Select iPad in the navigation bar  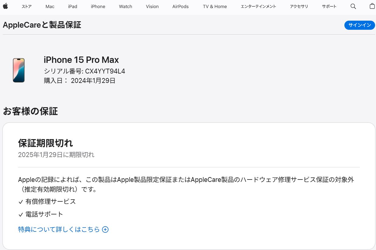coord(73,6)
